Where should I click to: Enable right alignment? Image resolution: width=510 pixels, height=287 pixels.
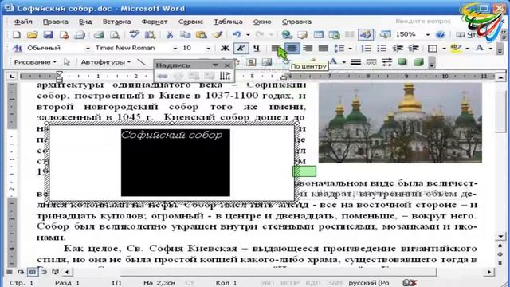click(308, 49)
